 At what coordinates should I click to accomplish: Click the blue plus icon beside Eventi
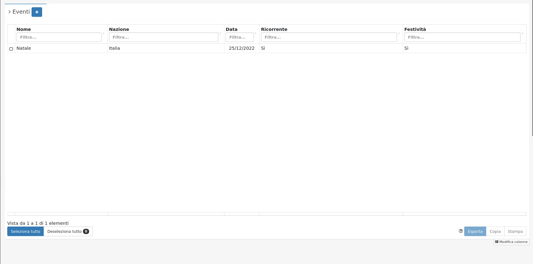point(37,12)
